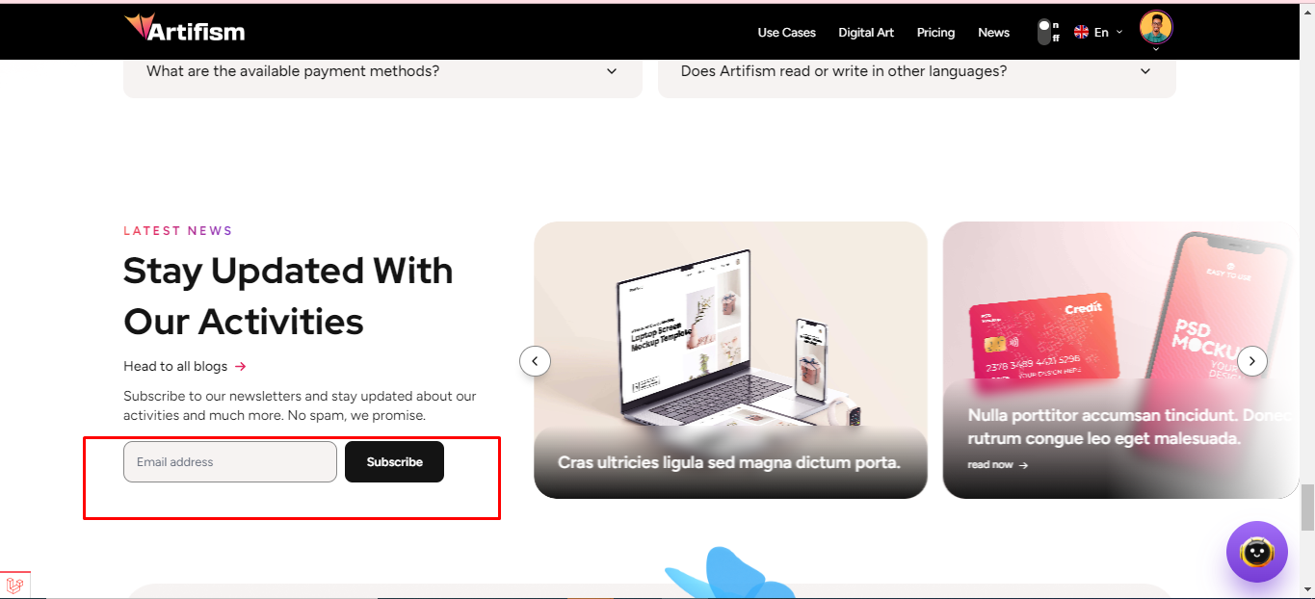
Task: Click the UK flag language icon
Action: (1081, 32)
